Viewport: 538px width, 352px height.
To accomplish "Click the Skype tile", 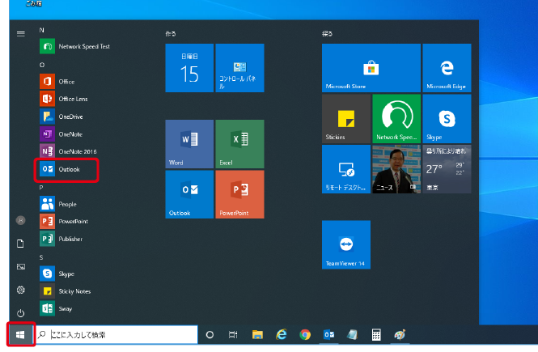I will coord(447,119).
